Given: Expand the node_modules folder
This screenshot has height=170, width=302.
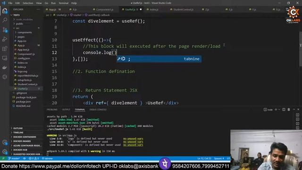Looking at the screenshot, I should (24, 19).
